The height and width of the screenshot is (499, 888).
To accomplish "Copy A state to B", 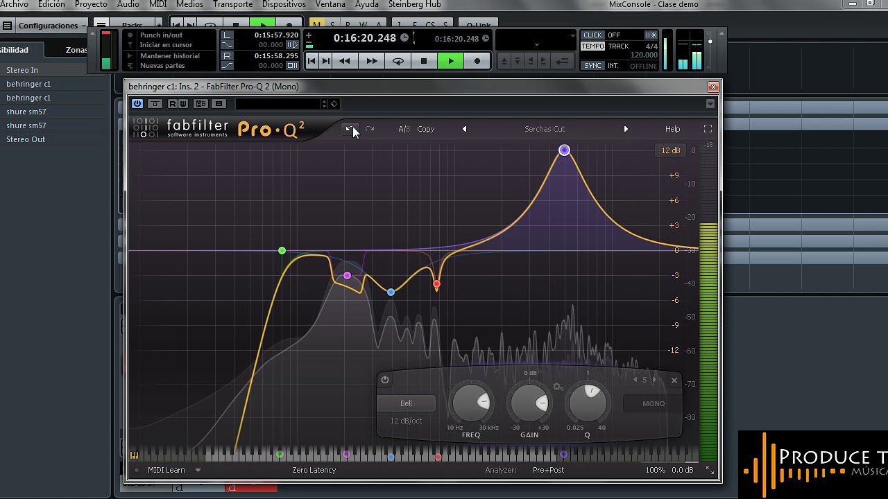I will [426, 129].
